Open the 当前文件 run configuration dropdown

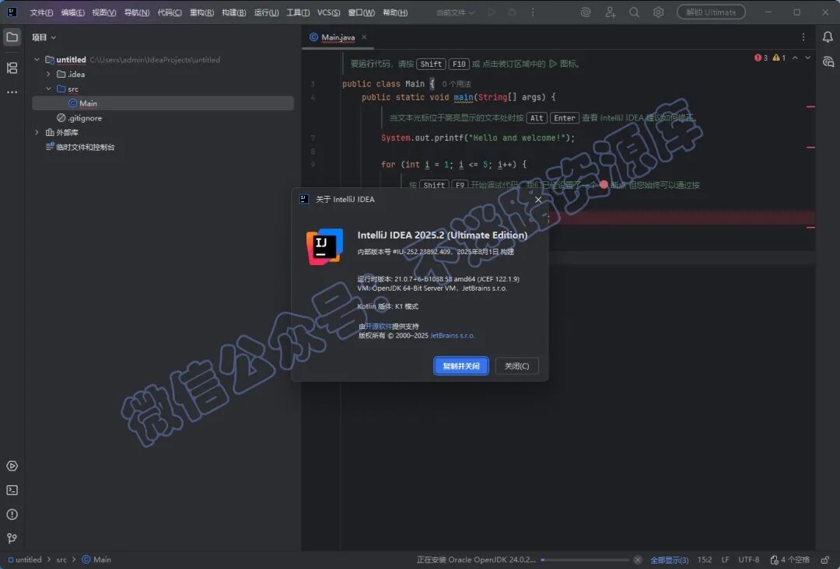(x=455, y=12)
